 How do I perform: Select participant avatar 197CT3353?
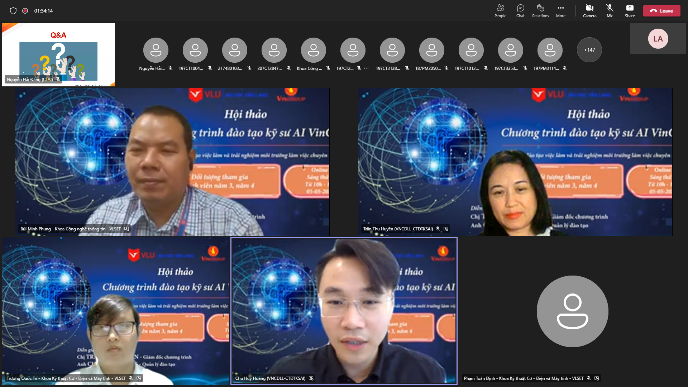(511, 50)
